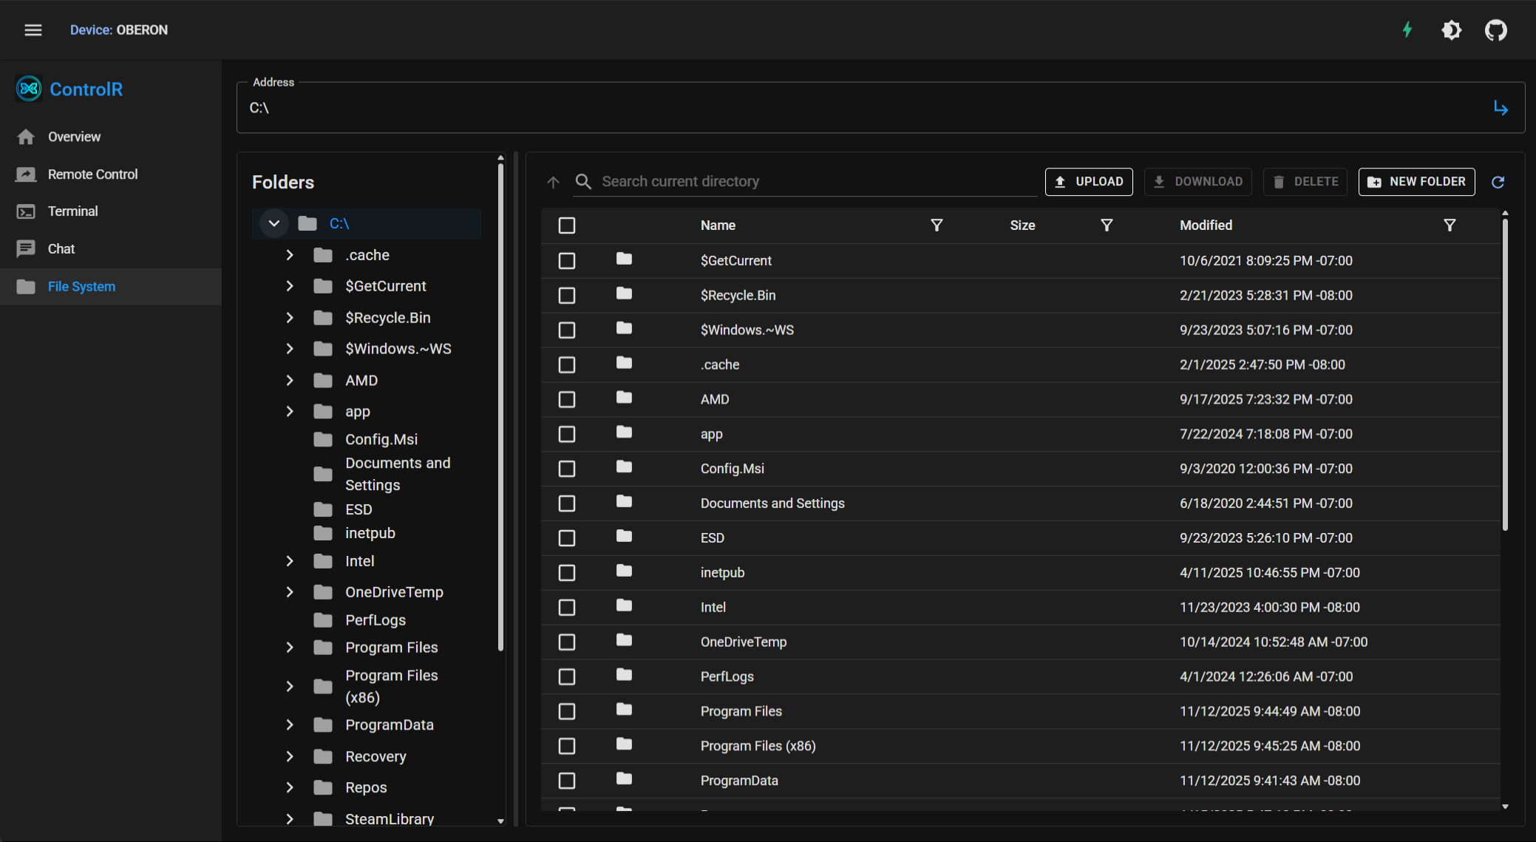Check the select-all header checkbox
Viewport: 1536px width, 842px height.
click(567, 225)
